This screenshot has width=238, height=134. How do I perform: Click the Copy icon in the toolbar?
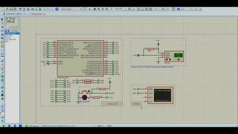129,9
